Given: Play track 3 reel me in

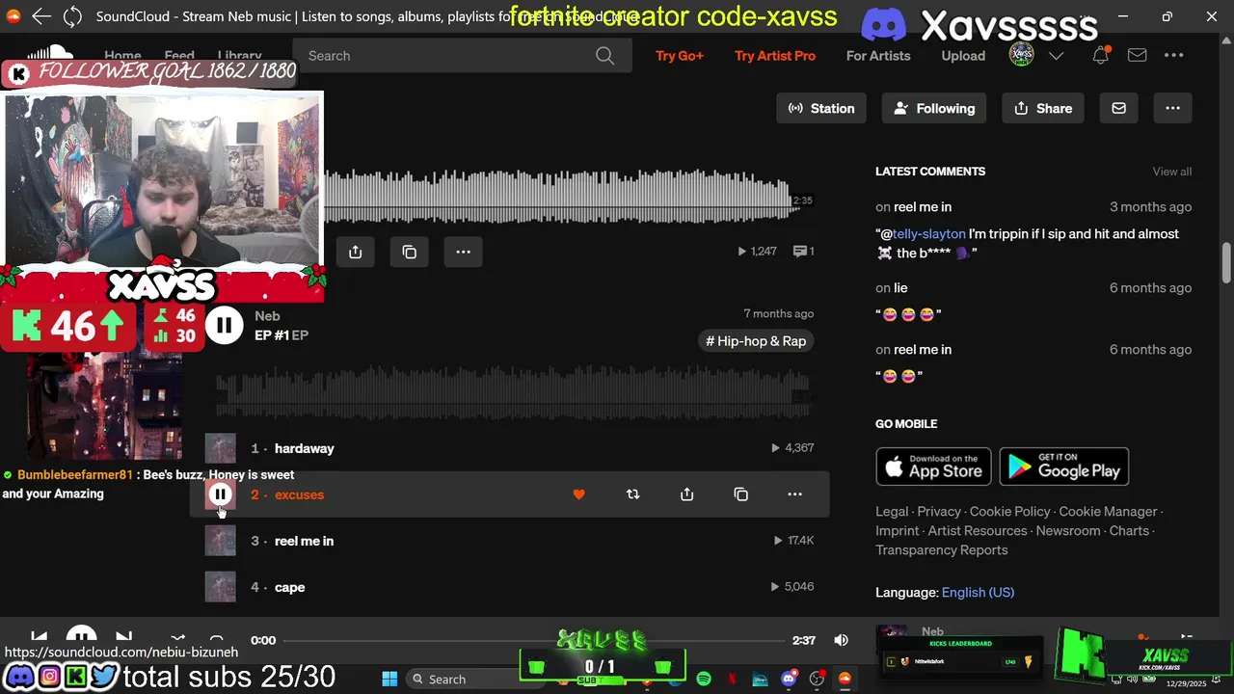Looking at the screenshot, I should 304,541.
